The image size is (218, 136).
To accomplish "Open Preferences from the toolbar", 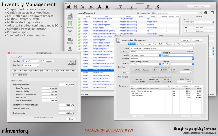I will pyautogui.click(x=158, y=7).
